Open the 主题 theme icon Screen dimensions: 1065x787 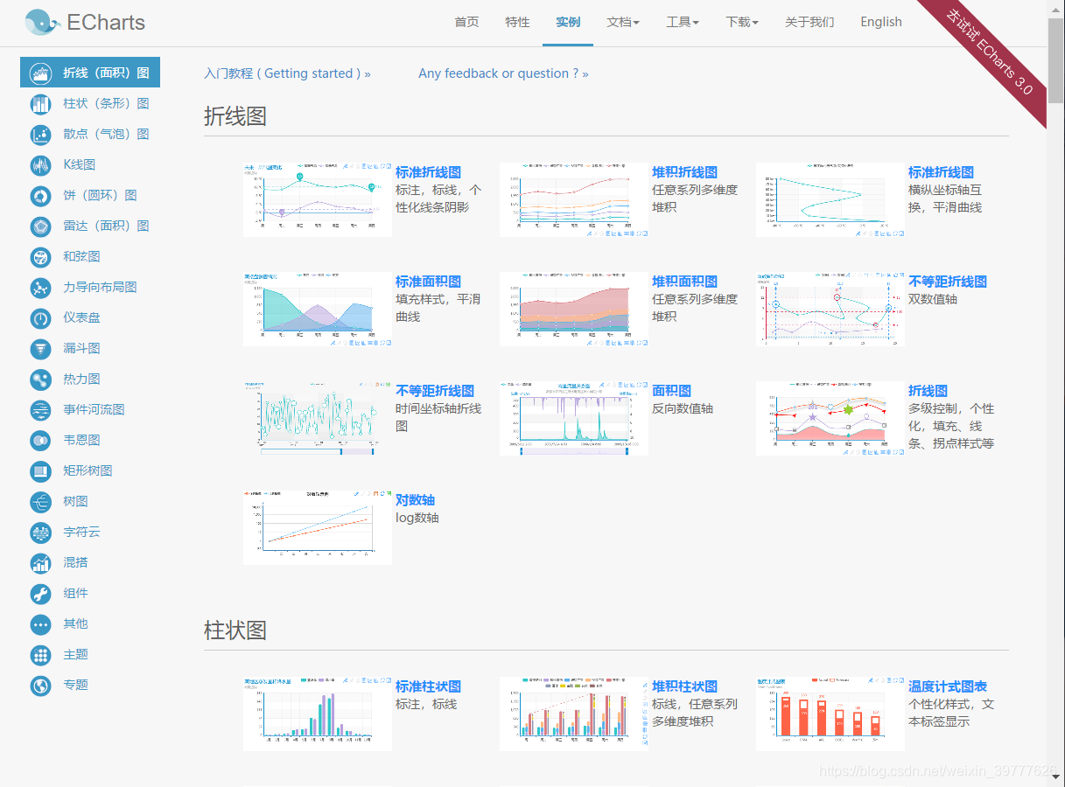[x=41, y=655]
